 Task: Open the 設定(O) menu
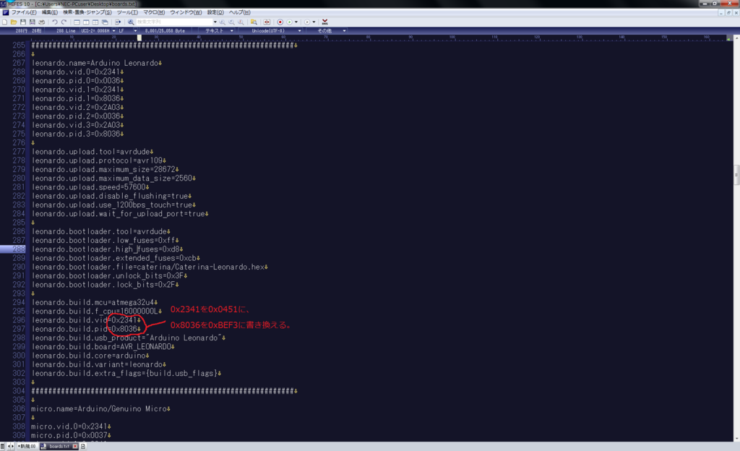tap(215, 12)
